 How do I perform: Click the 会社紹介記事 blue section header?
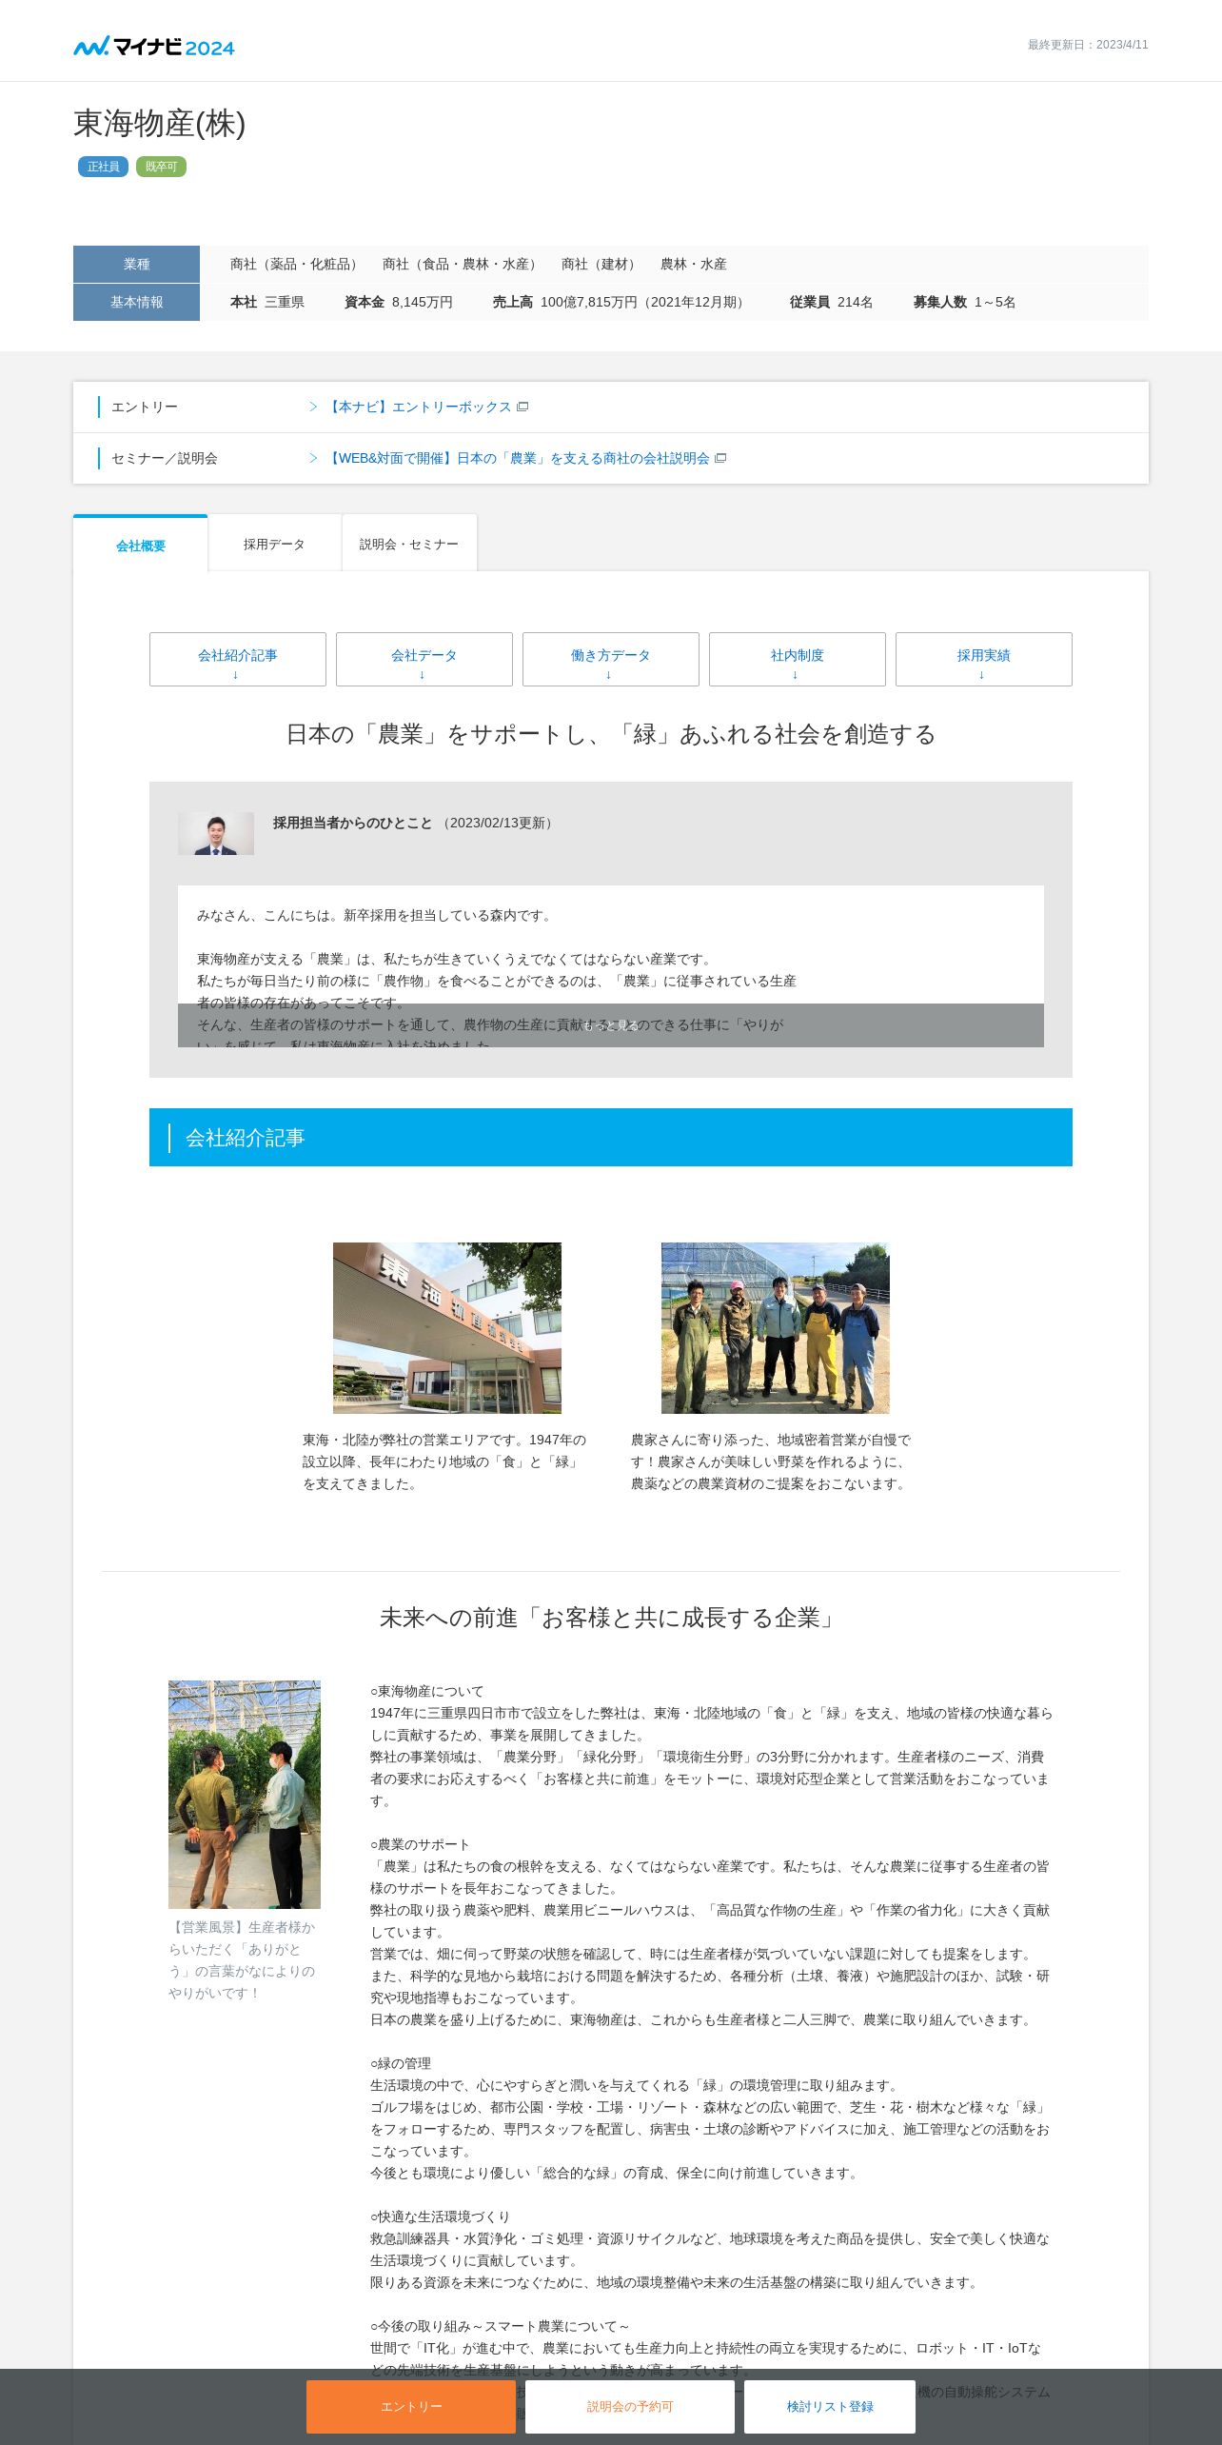(611, 1137)
